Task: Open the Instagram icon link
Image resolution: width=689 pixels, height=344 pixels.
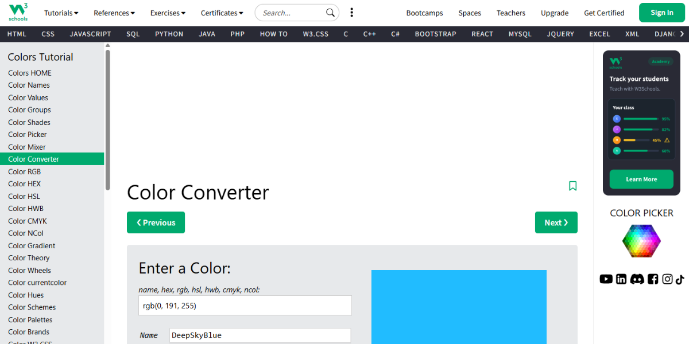Action: 667,279
